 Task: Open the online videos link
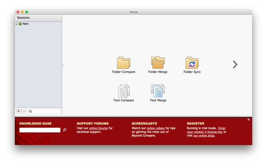pyautogui.click(x=155, y=128)
